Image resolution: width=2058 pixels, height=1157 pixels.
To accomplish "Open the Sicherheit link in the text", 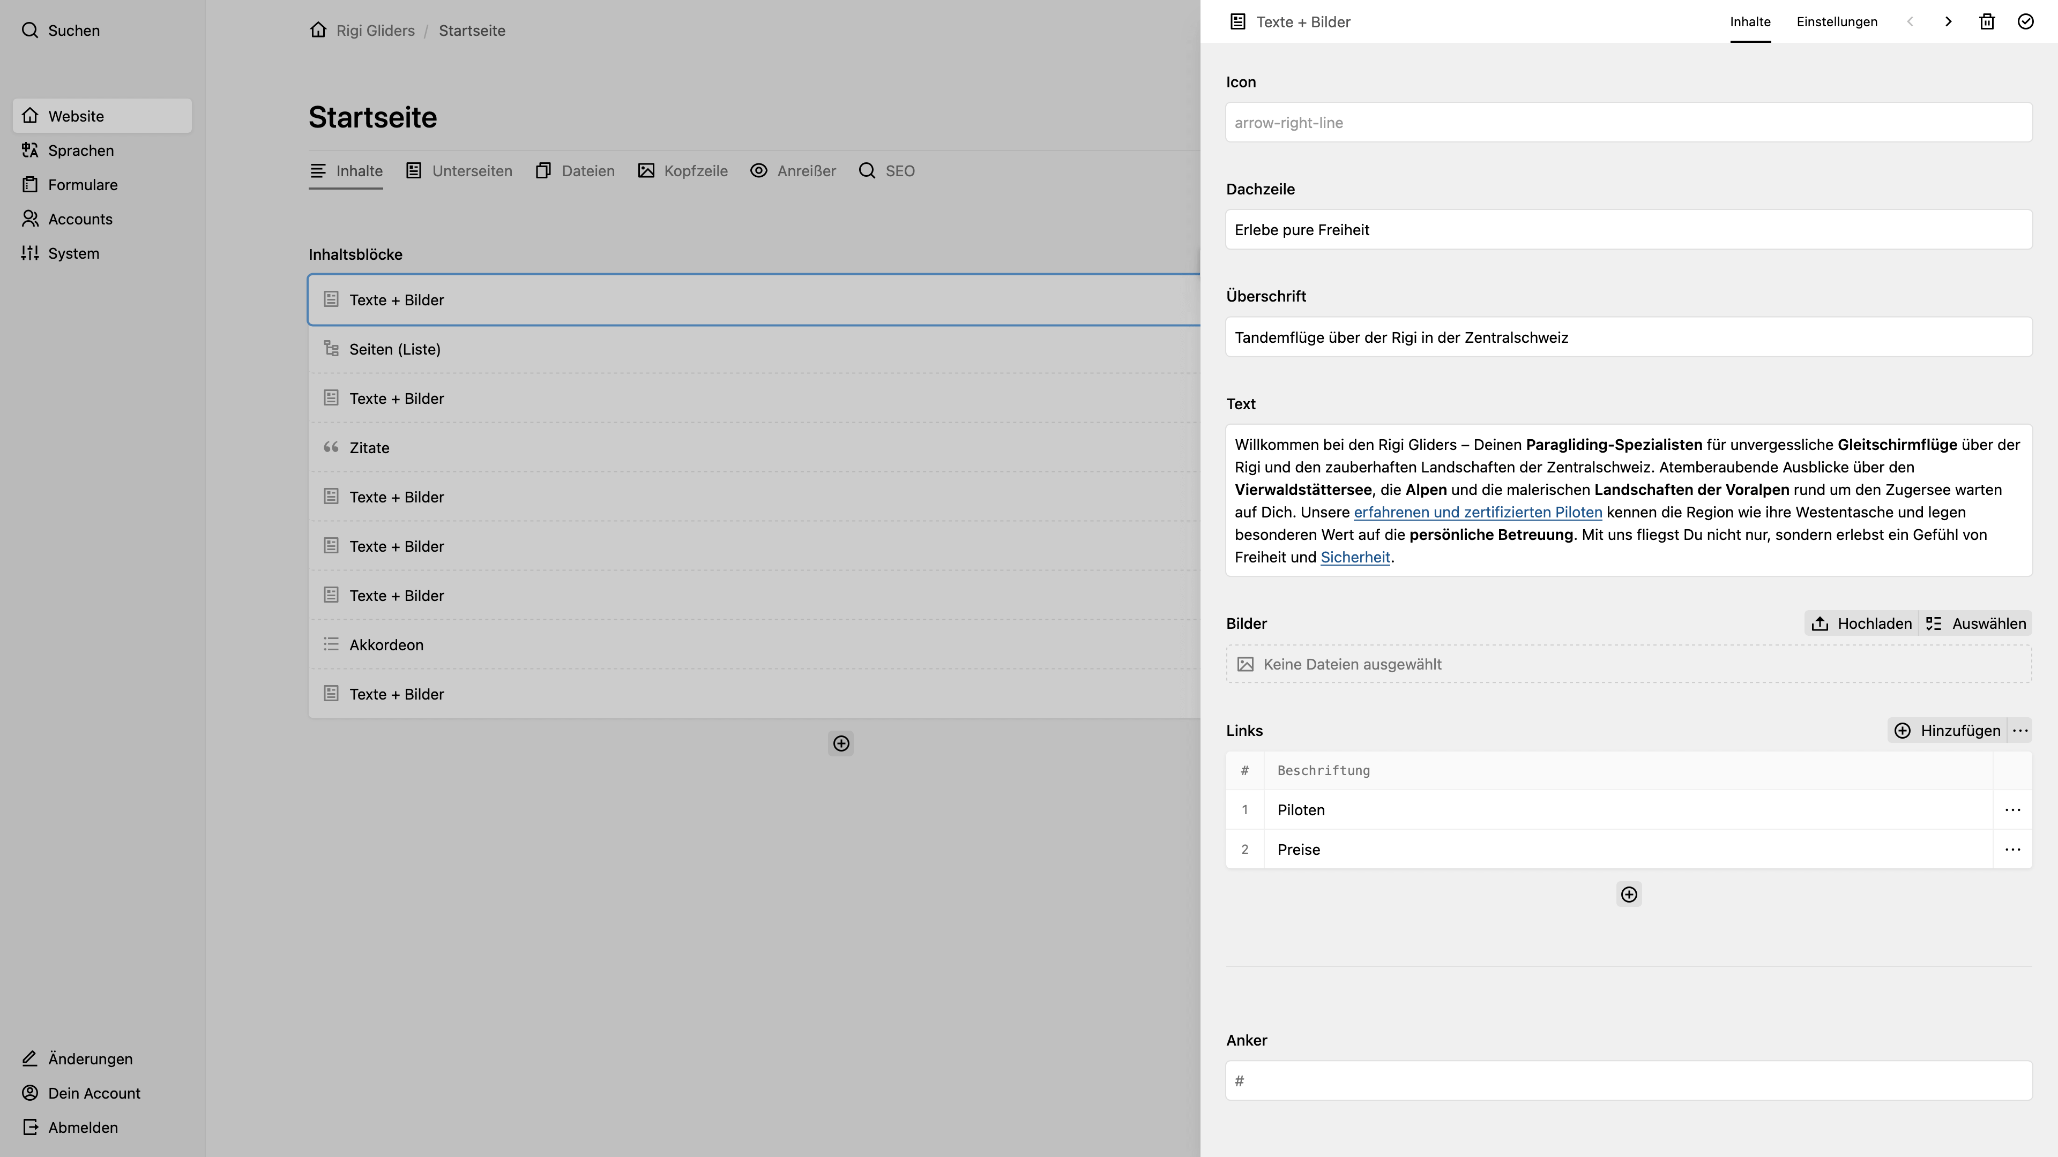I will click(1355, 557).
